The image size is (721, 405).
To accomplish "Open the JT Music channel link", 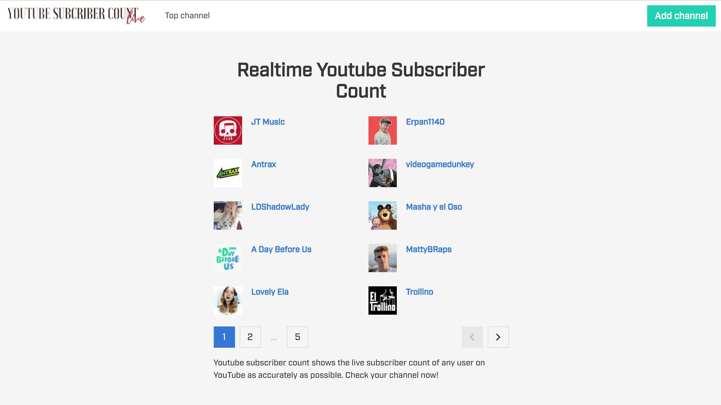I will [268, 122].
